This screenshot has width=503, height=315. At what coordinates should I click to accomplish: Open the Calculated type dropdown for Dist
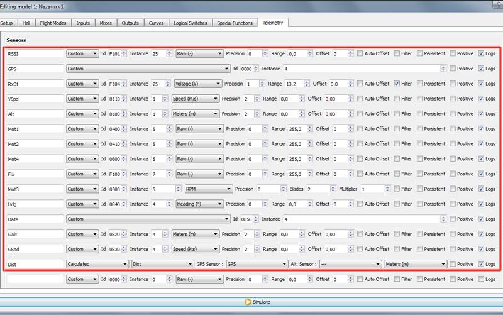point(97,264)
